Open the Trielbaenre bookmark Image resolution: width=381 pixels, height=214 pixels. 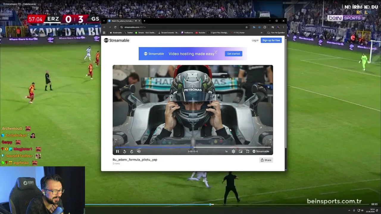(x=187, y=33)
